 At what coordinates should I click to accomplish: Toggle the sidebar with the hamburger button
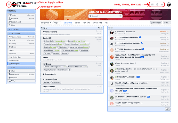click(9, 5)
